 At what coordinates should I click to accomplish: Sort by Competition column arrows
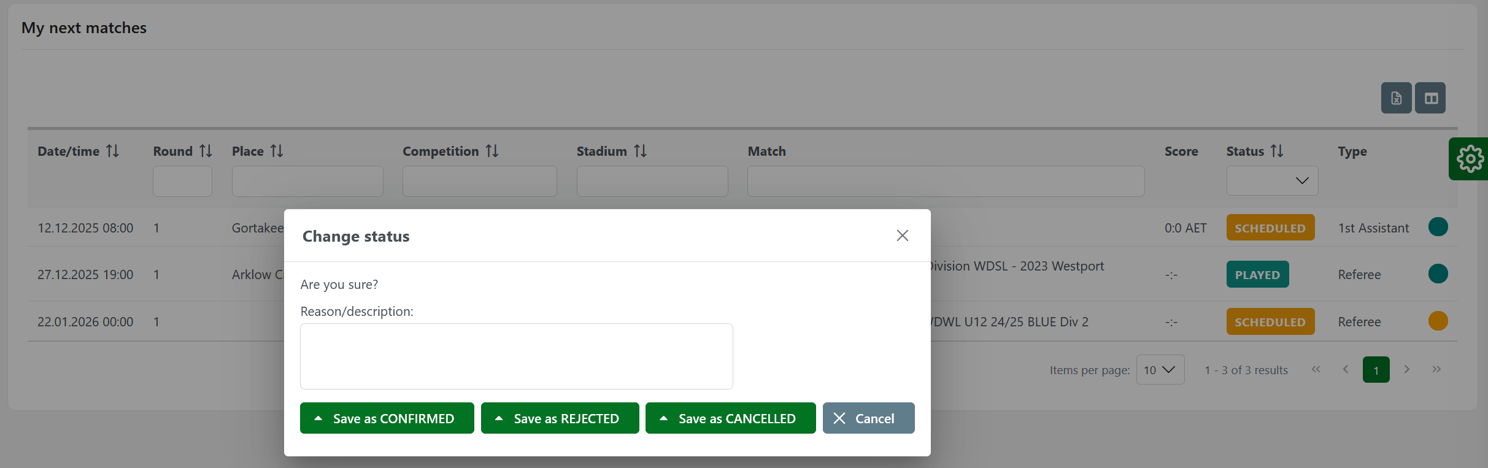tap(492, 151)
